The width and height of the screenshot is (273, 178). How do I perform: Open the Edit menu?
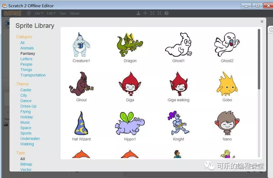pyautogui.click(x=51, y=13)
